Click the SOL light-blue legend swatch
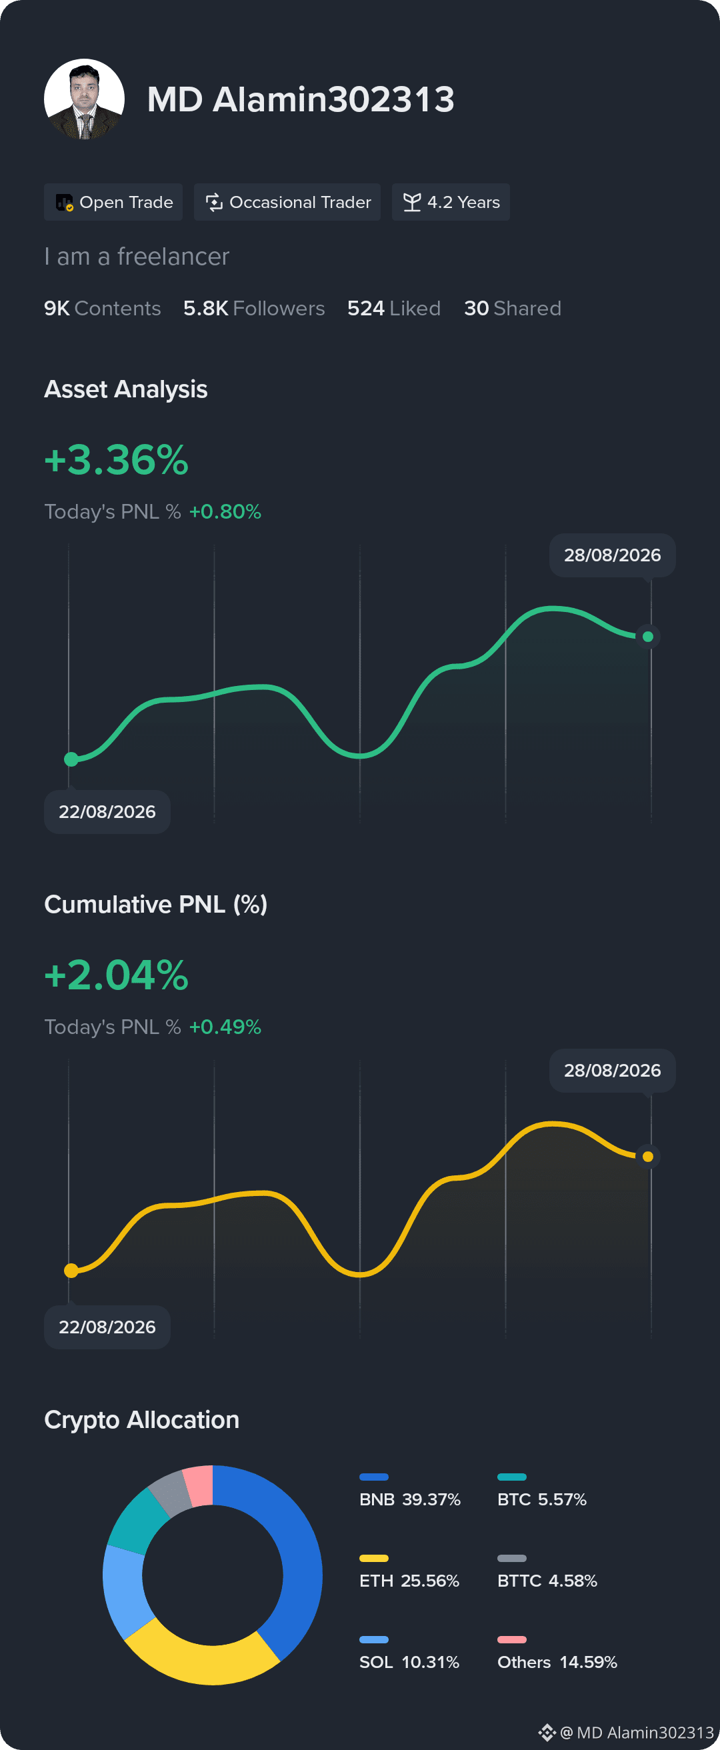720x1750 pixels. (373, 1640)
